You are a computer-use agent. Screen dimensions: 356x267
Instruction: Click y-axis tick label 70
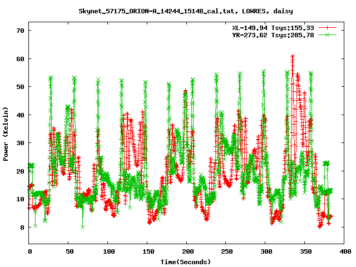[x=20, y=31]
